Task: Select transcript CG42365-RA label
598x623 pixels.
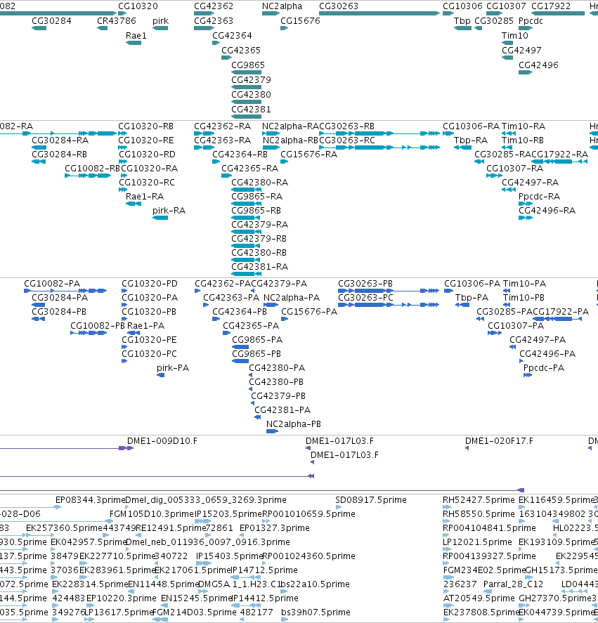Action: (249, 169)
